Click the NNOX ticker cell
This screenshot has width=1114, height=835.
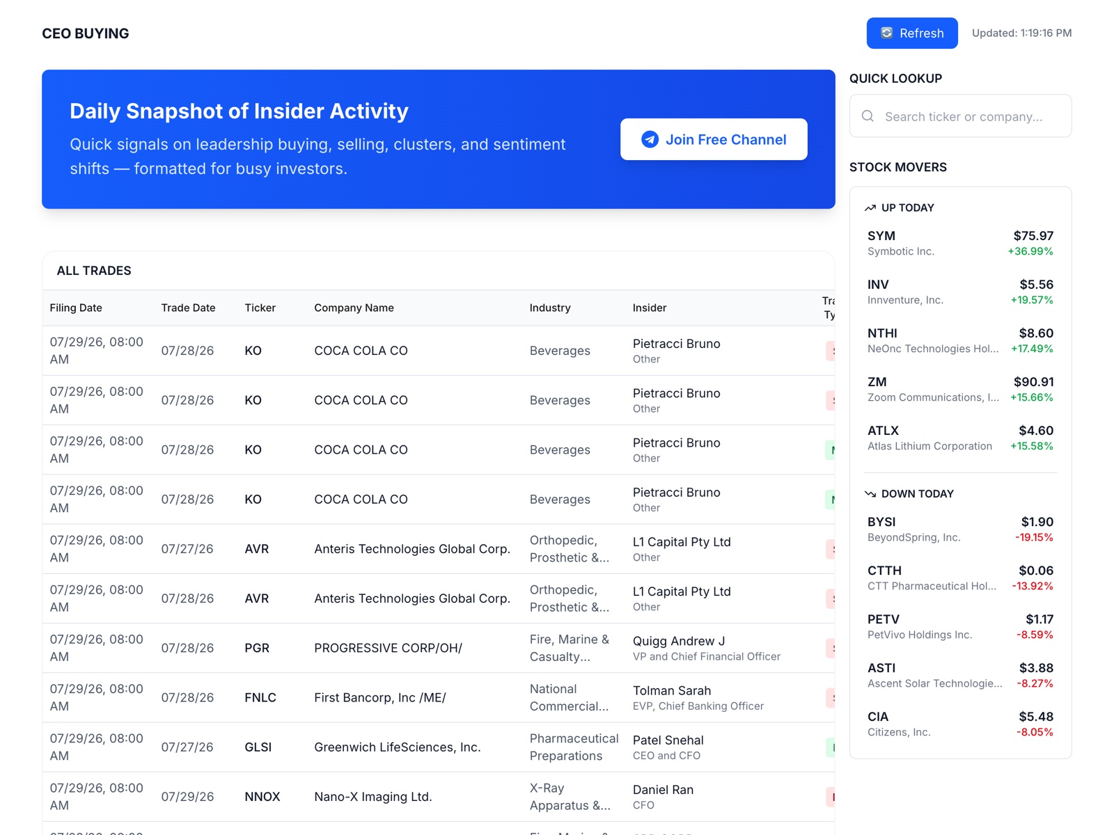tap(262, 797)
